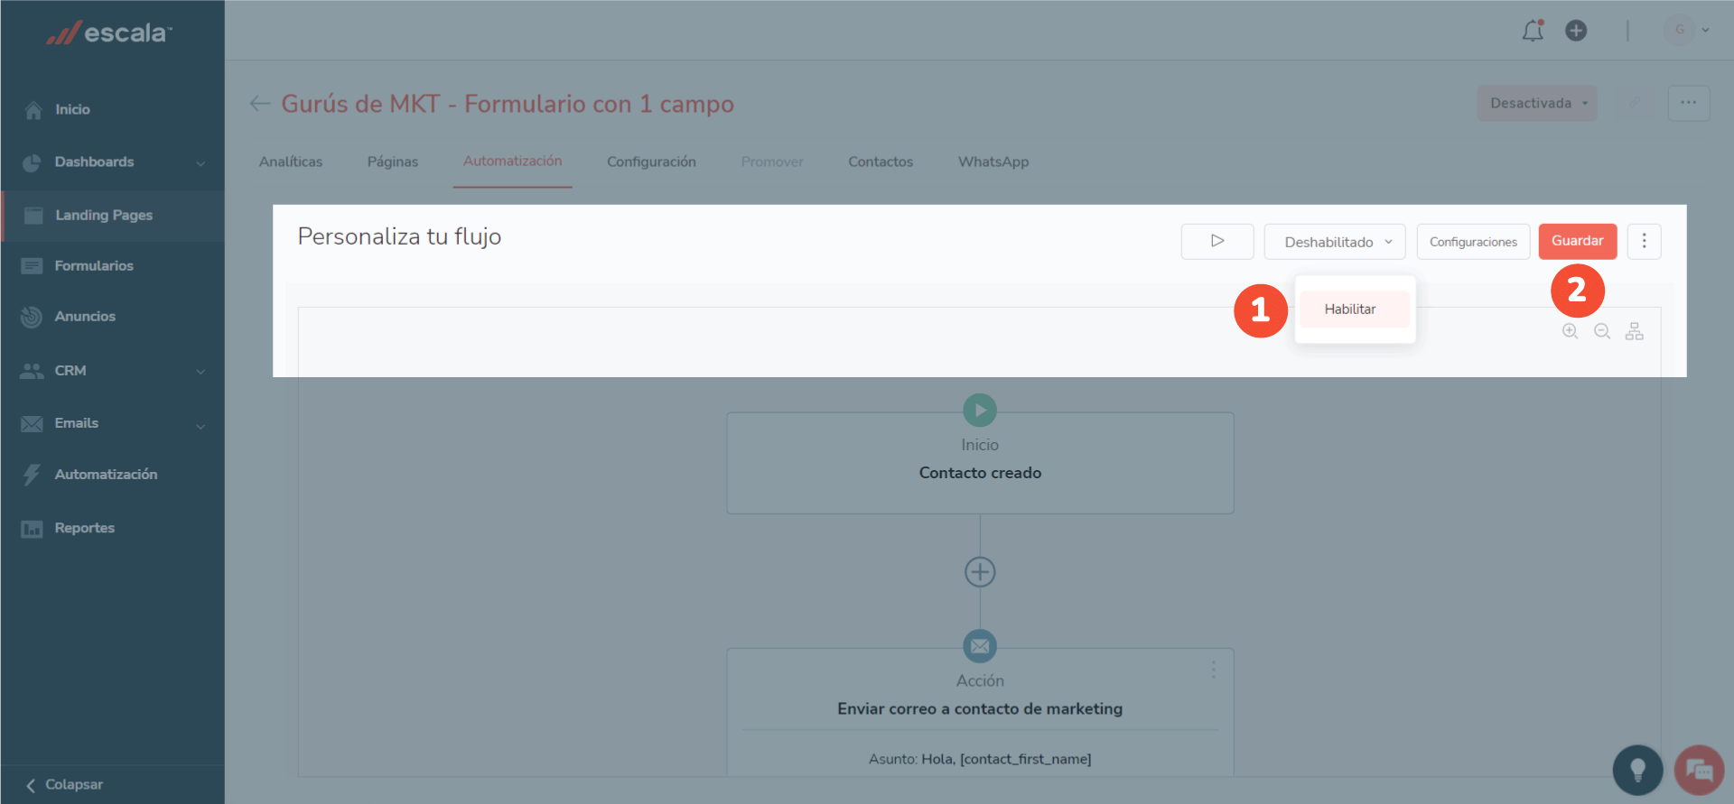Open Inicio home icon in sidebar

tap(33, 110)
